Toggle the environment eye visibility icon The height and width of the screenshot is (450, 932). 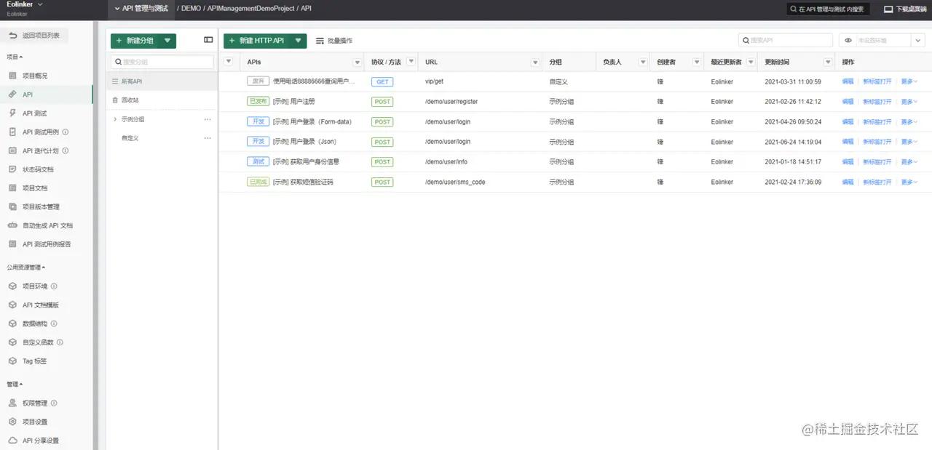(848, 41)
